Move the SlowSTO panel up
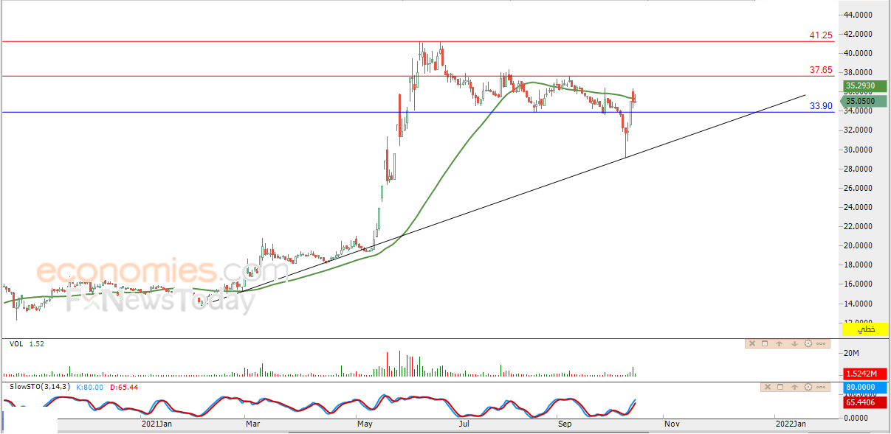The width and height of the screenshot is (891, 434). [x=794, y=387]
